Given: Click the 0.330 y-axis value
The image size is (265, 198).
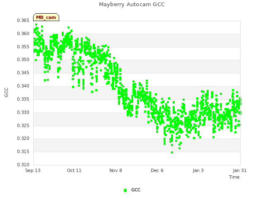Looking at the screenshot, I should pos(23,112).
